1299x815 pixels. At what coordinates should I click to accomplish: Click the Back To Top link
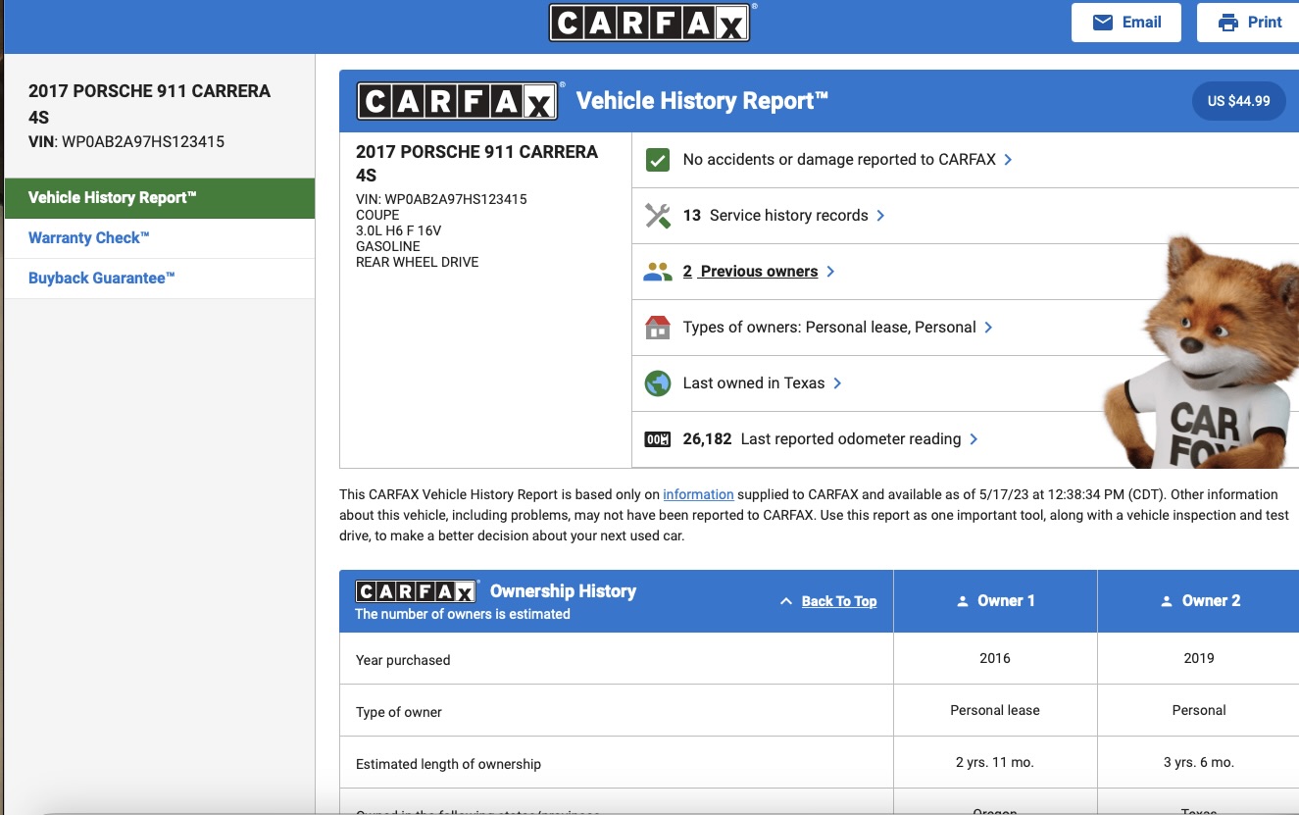(839, 601)
